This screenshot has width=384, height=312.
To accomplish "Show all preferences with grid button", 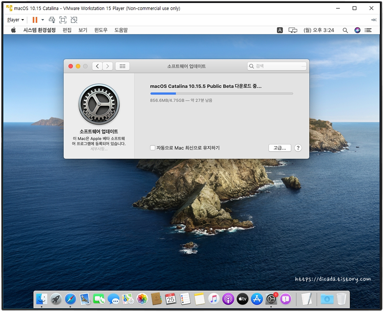I will (x=122, y=66).
